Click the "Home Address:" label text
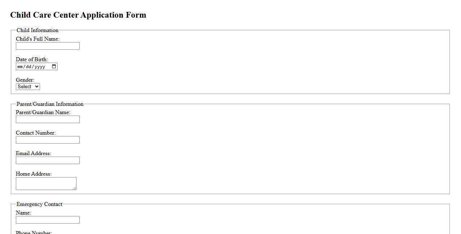461x234 pixels. tap(34, 174)
